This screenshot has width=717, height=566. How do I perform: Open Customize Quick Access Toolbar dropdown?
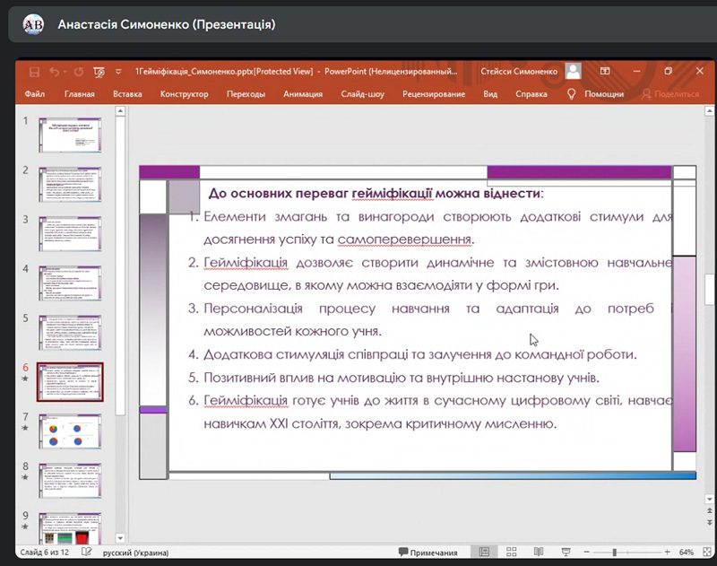[x=118, y=72]
